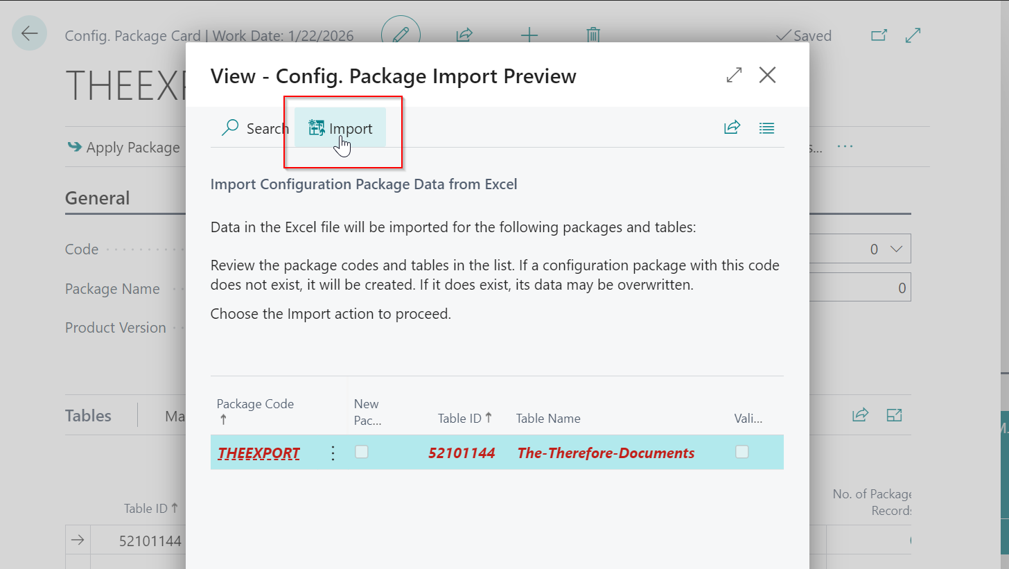This screenshot has width=1009, height=569.
Task: Expand the import preview dialog to full size
Action: [x=734, y=75]
